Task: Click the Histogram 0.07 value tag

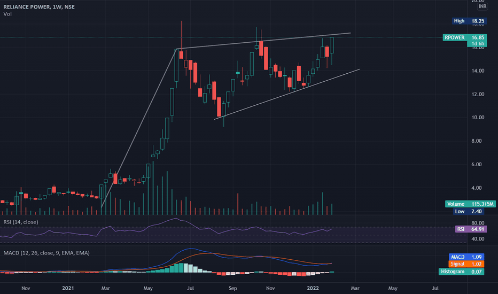Action: (x=462, y=272)
